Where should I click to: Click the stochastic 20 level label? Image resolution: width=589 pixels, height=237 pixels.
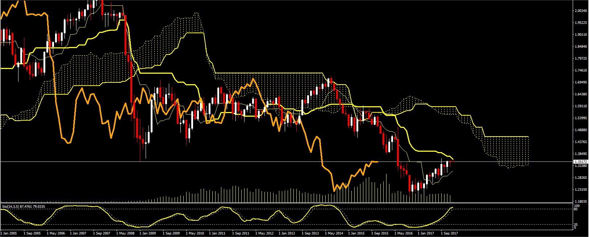[x=576, y=225]
